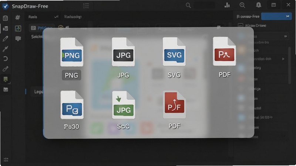Click the PDF label under top-right red icon
This screenshot has width=296, height=166.
click(225, 75)
